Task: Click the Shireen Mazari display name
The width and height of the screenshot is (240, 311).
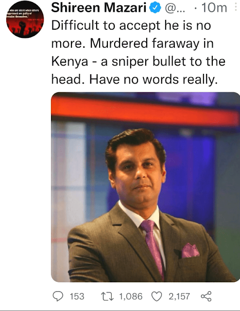Action: click(99, 8)
